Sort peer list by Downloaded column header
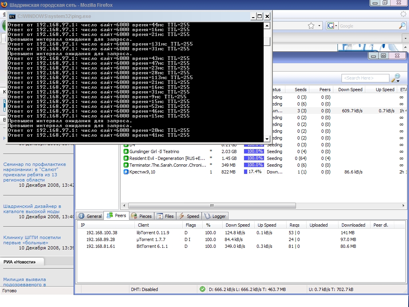The width and height of the screenshot is (409, 307). [x=354, y=225]
